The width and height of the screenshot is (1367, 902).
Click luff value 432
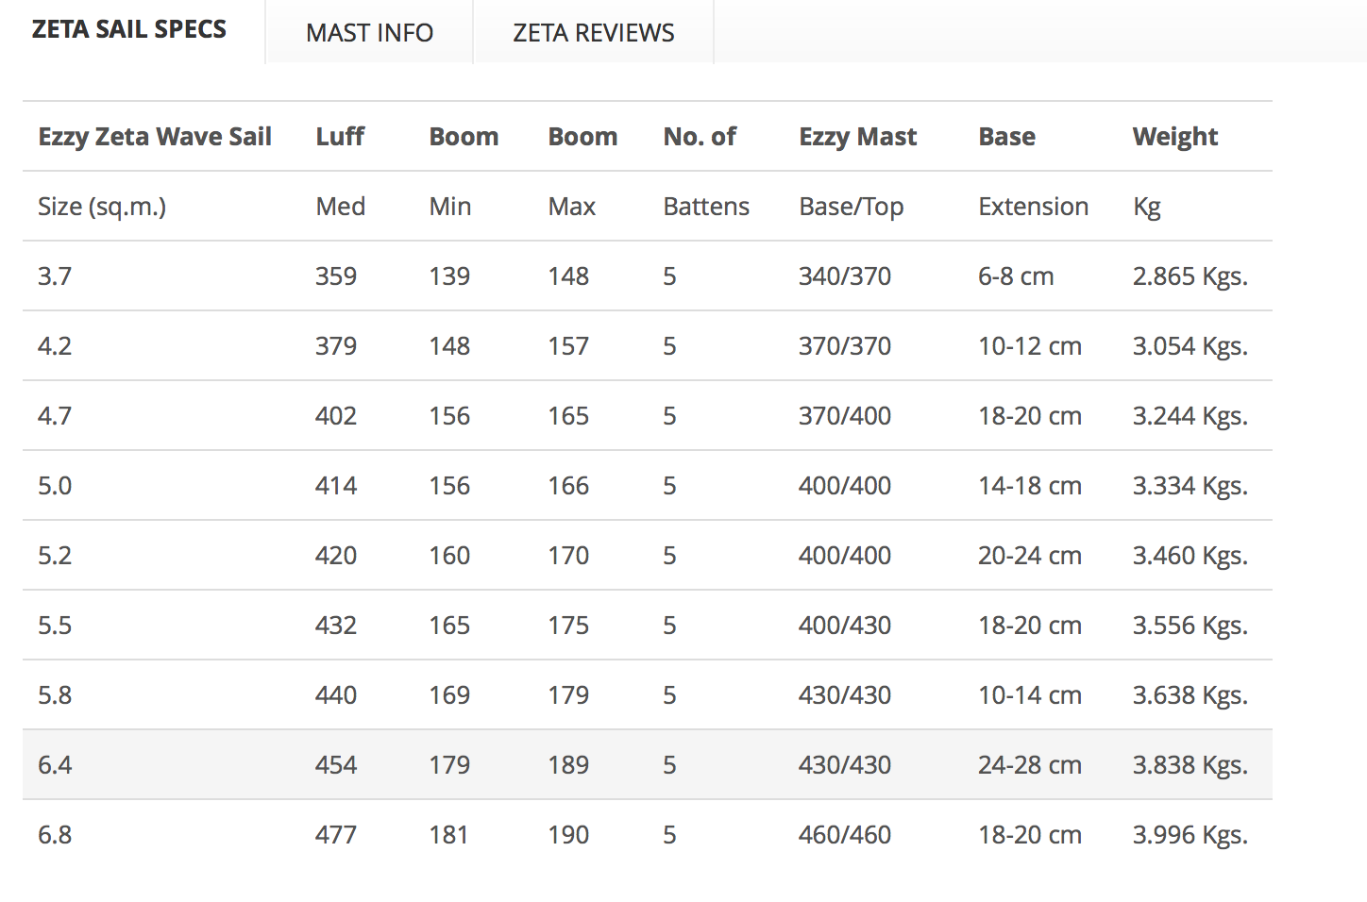336,626
